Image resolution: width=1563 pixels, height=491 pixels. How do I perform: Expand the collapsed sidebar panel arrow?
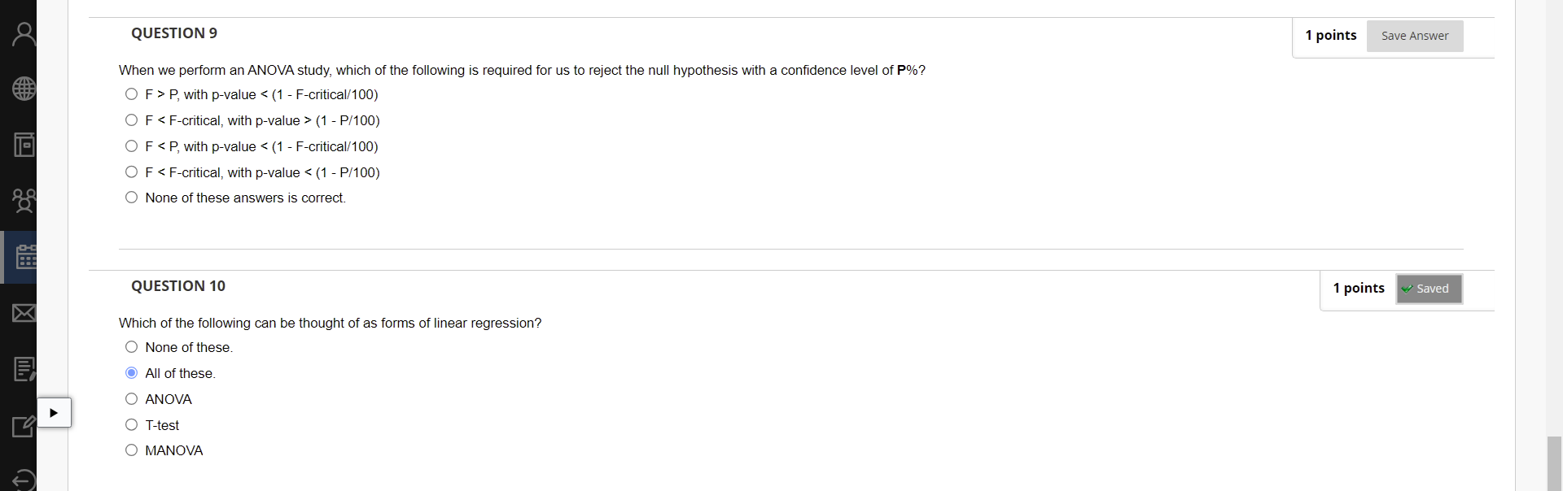click(x=55, y=412)
